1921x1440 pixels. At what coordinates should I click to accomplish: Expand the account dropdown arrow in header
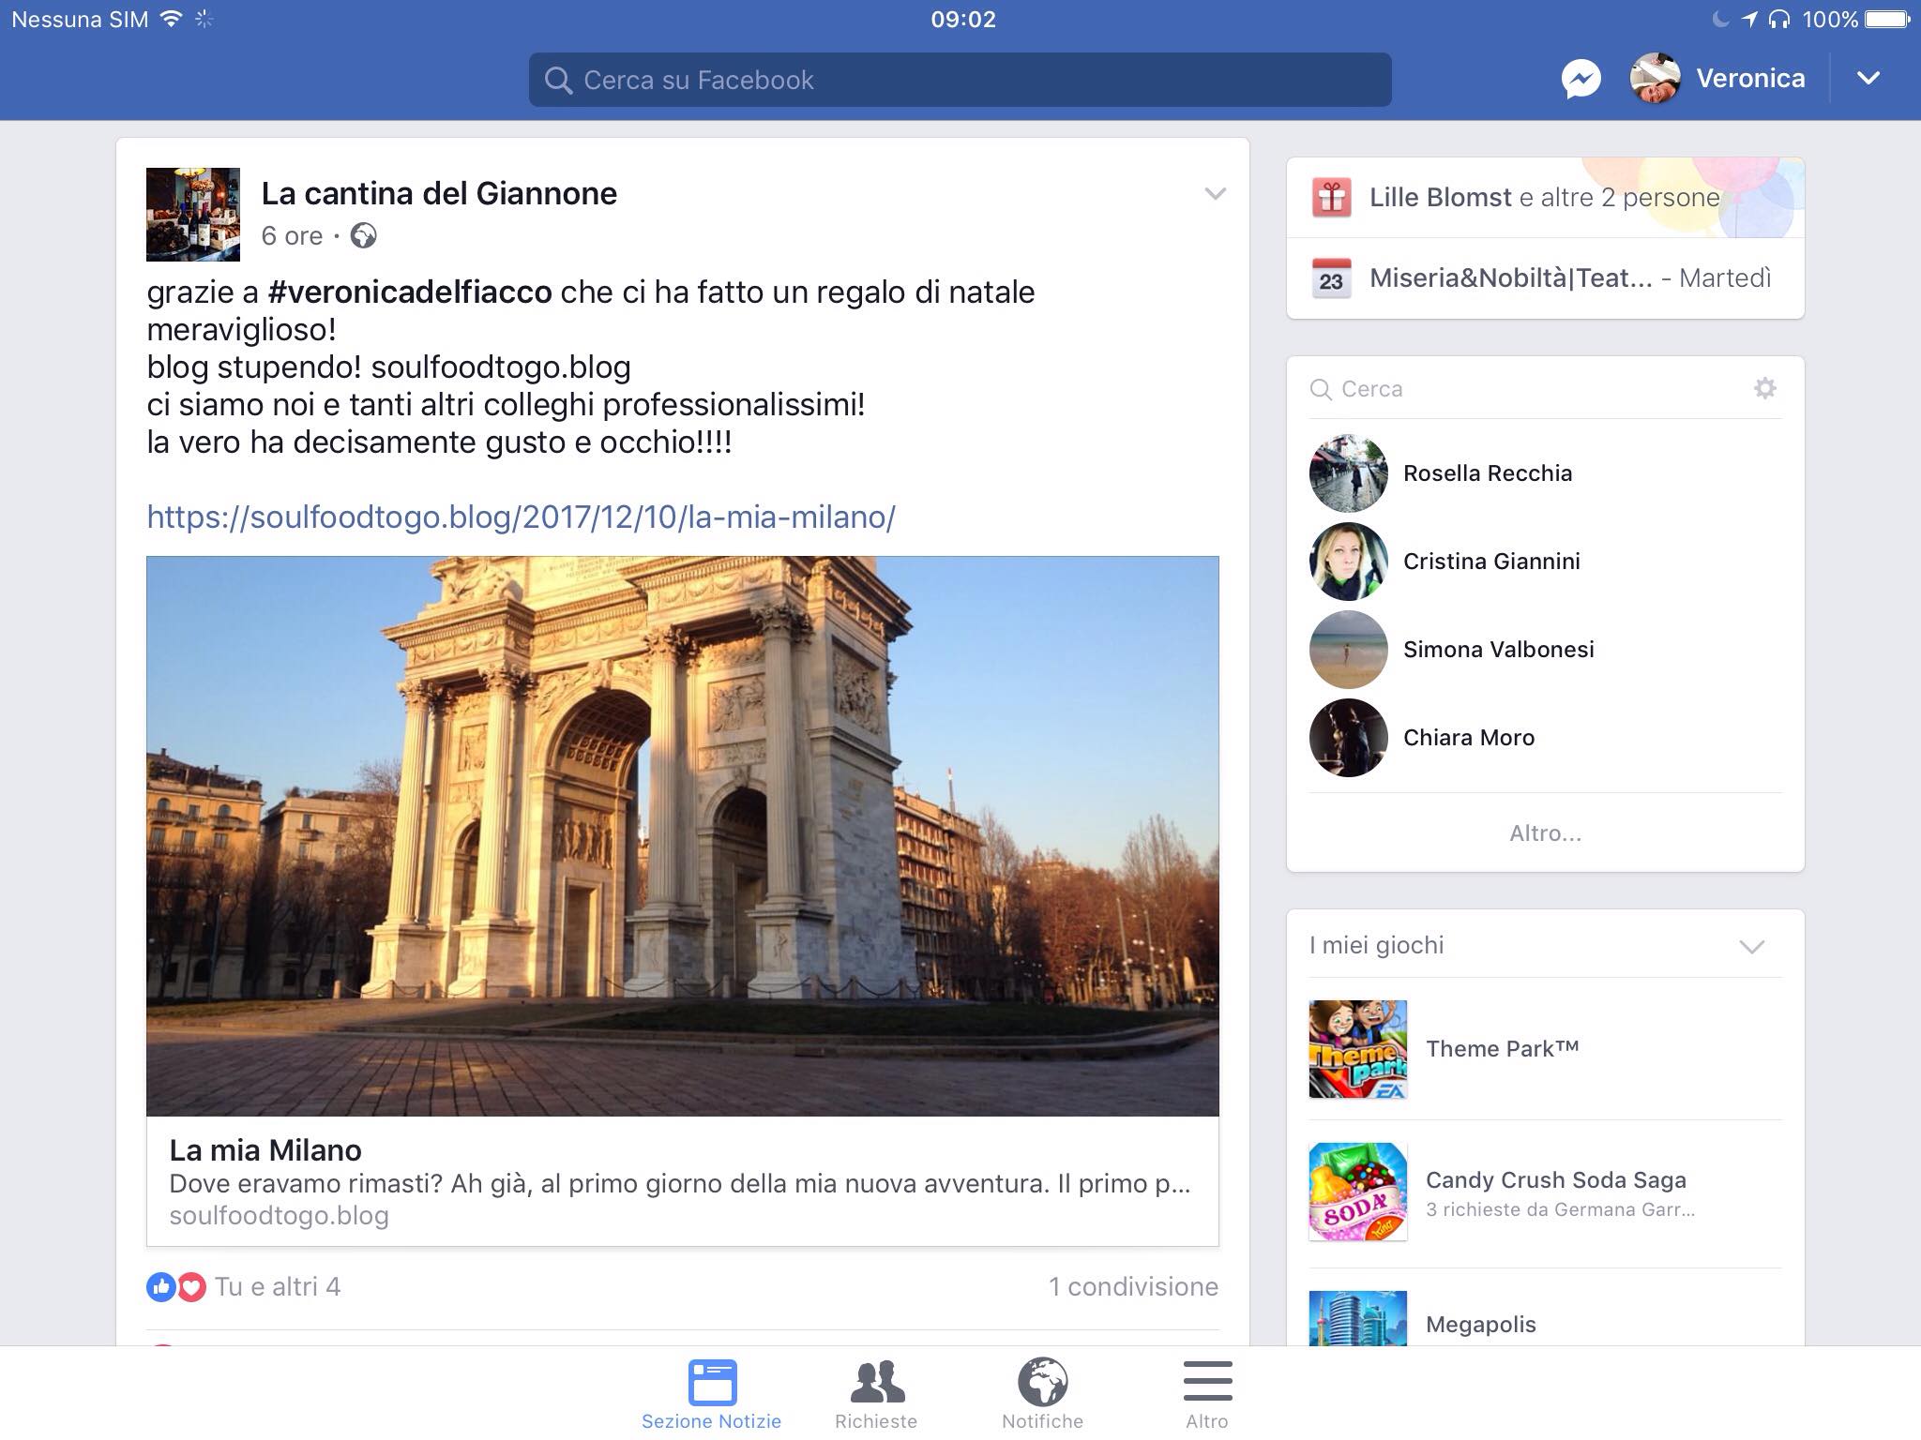point(1868,79)
